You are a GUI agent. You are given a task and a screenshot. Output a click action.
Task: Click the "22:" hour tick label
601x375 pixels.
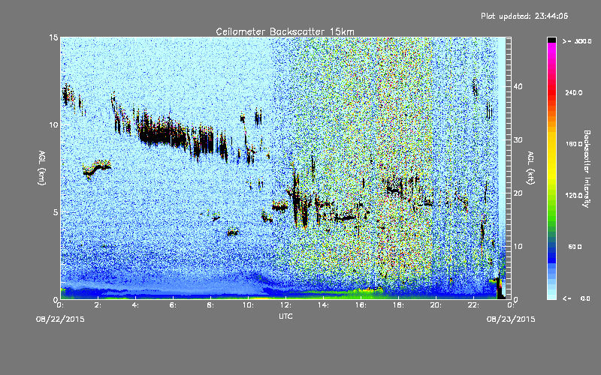coord(473,305)
